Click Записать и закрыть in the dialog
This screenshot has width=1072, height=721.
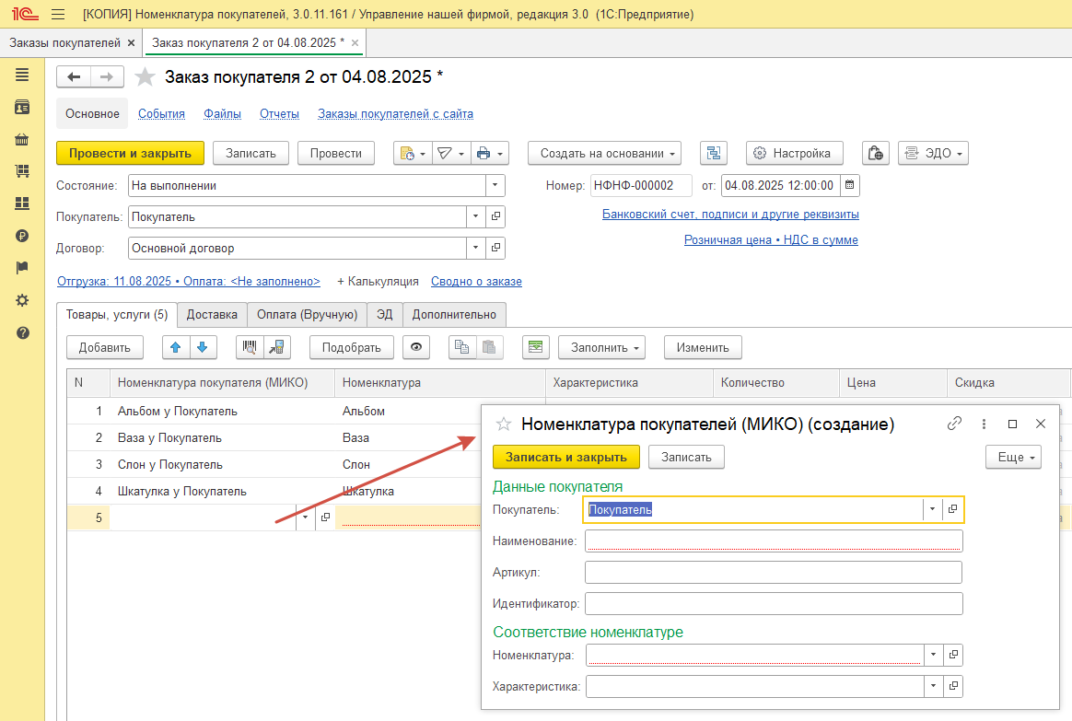click(x=566, y=458)
